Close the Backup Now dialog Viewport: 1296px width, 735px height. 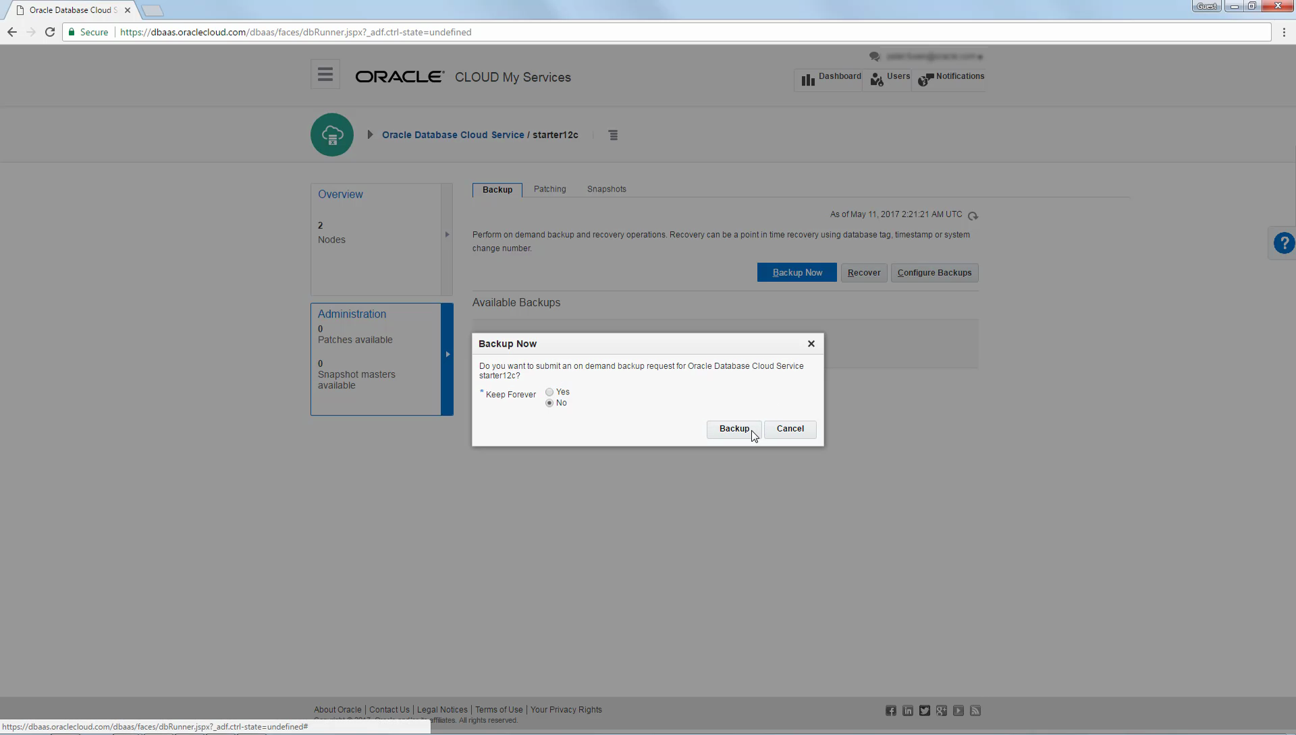tap(811, 344)
